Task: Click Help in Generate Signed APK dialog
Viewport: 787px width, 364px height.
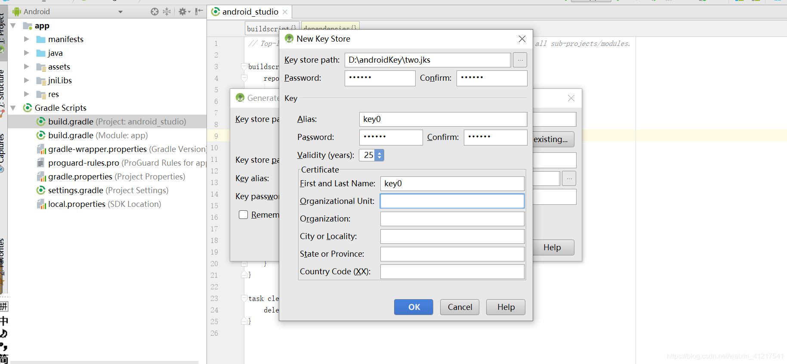Action: 553,247
